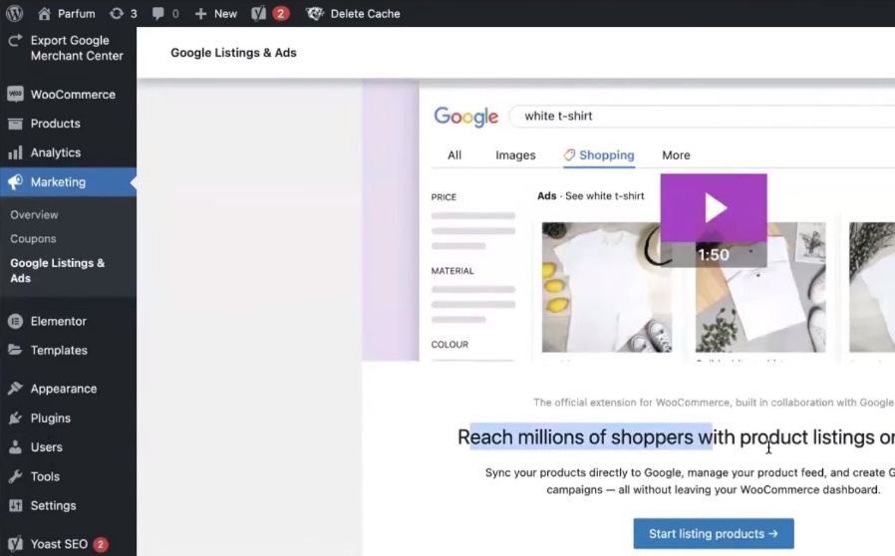Open the WooCommerce menu
The width and height of the screenshot is (895, 556).
click(72, 95)
